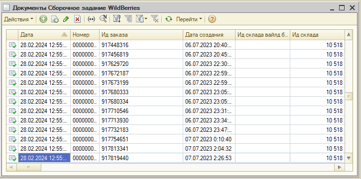The image size is (361, 179).
Task: Select order ID cell 917813341
Action: (141, 149)
